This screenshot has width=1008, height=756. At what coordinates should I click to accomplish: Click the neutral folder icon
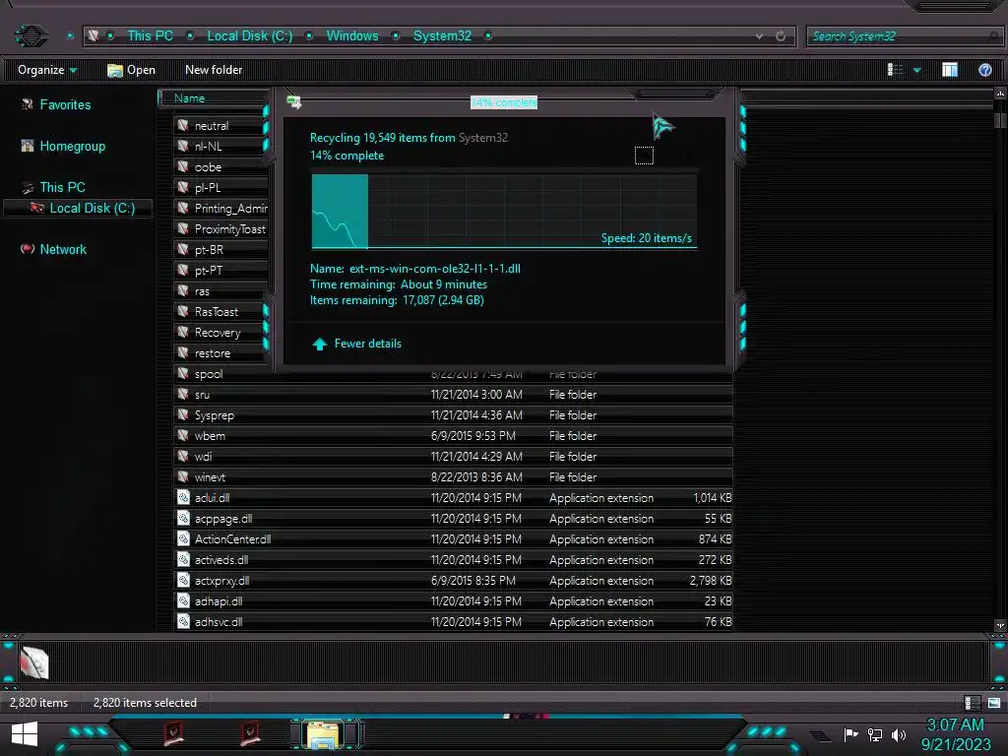pyautogui.click(x=183, y=125)
